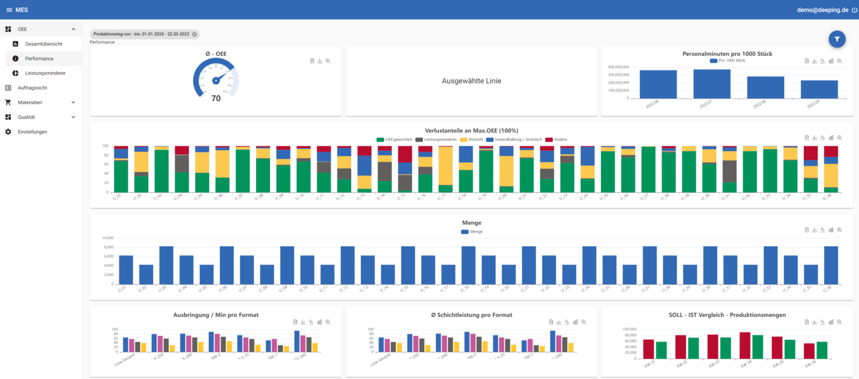Open Gesamtübersicht in the sidebar
Viewport: 859px width, 379px height.
[x=43, y=44]
